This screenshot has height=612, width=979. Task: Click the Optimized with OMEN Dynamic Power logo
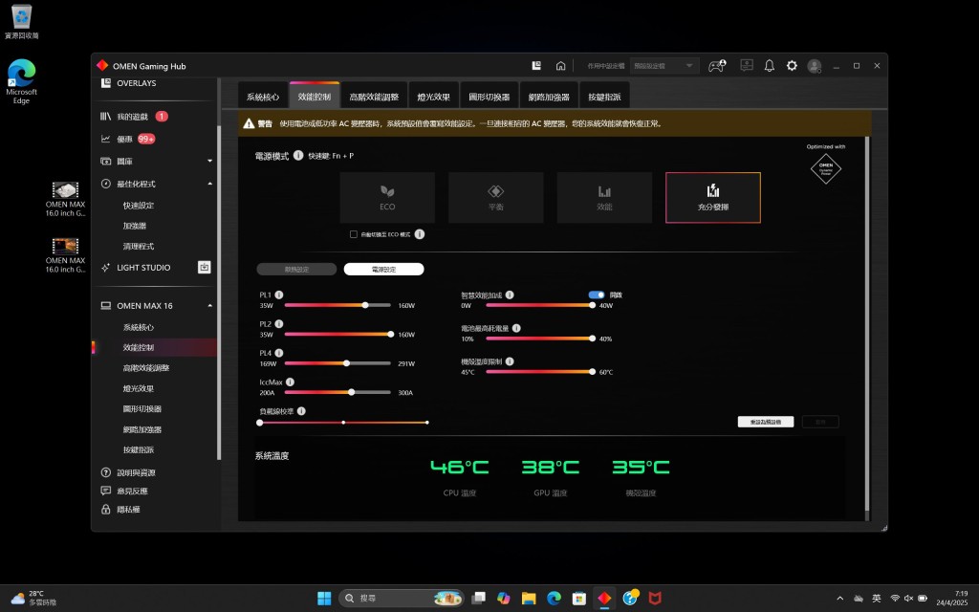pyautogui.click(x=825, y=168)
